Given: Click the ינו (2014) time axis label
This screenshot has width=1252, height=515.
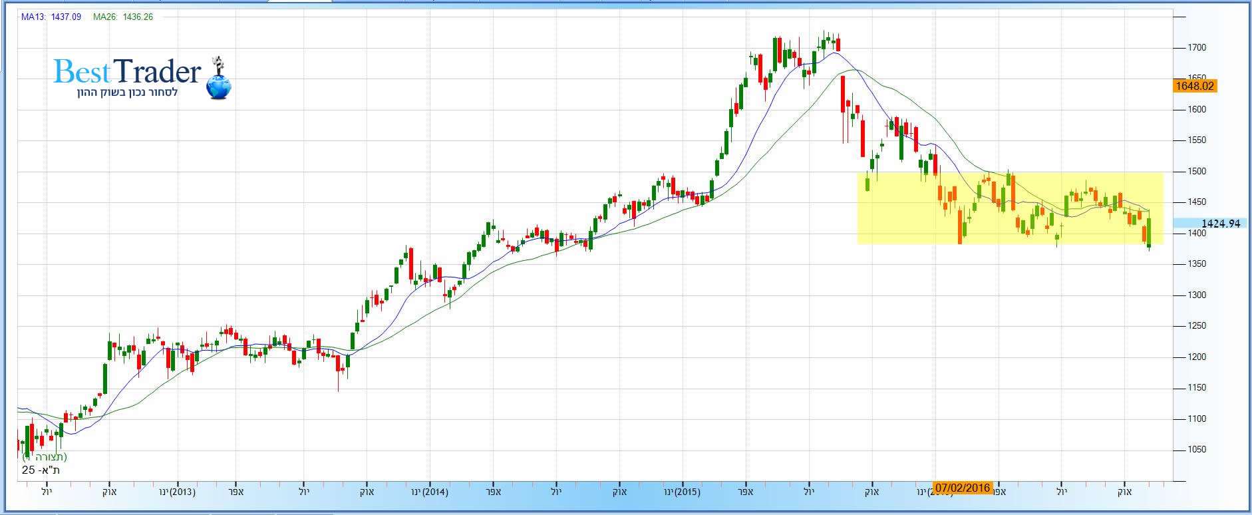Looking at the screenshot, I should (x=430, y=492).
